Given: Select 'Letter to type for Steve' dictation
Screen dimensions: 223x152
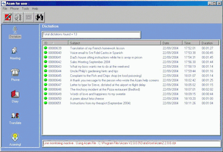Looking at the screenshot, I should 108,85.
